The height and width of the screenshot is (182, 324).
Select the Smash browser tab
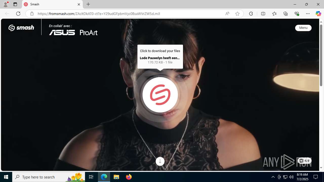point(52,4)
